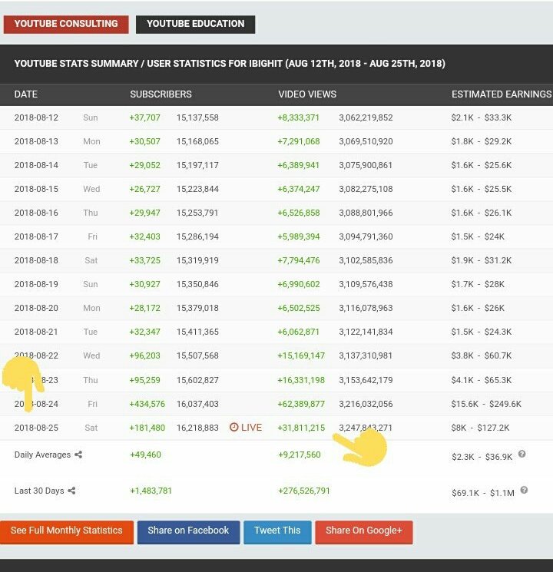Click earnings $8K - $127.2K
The image size is (553, 572).
pyautogui.click(x=480, y=428)
